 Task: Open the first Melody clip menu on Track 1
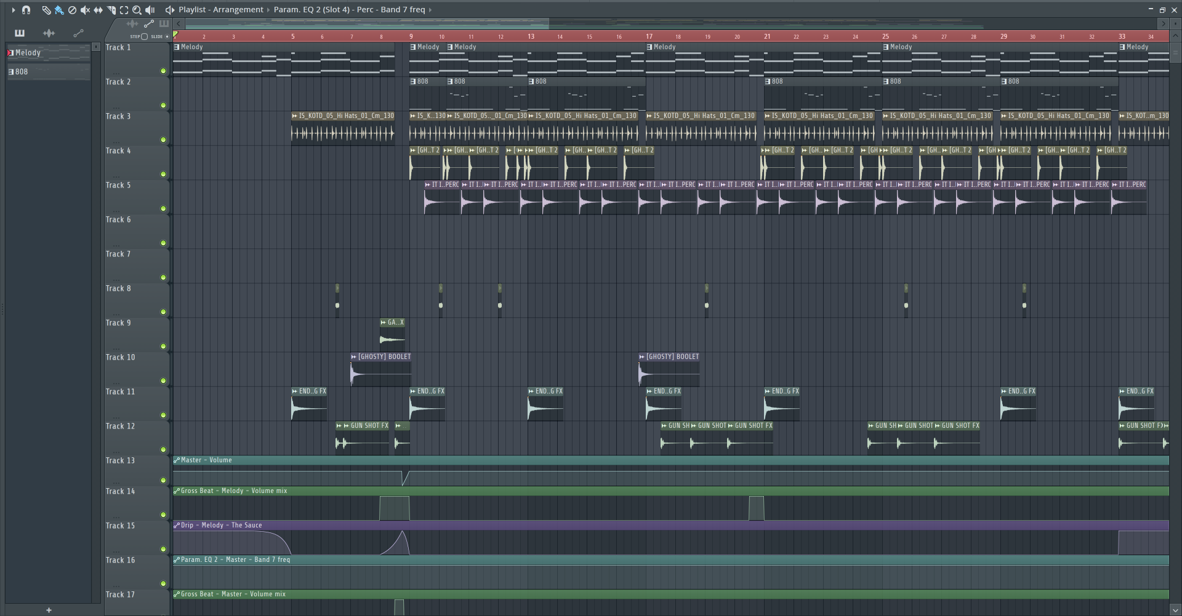pos(177,47)
